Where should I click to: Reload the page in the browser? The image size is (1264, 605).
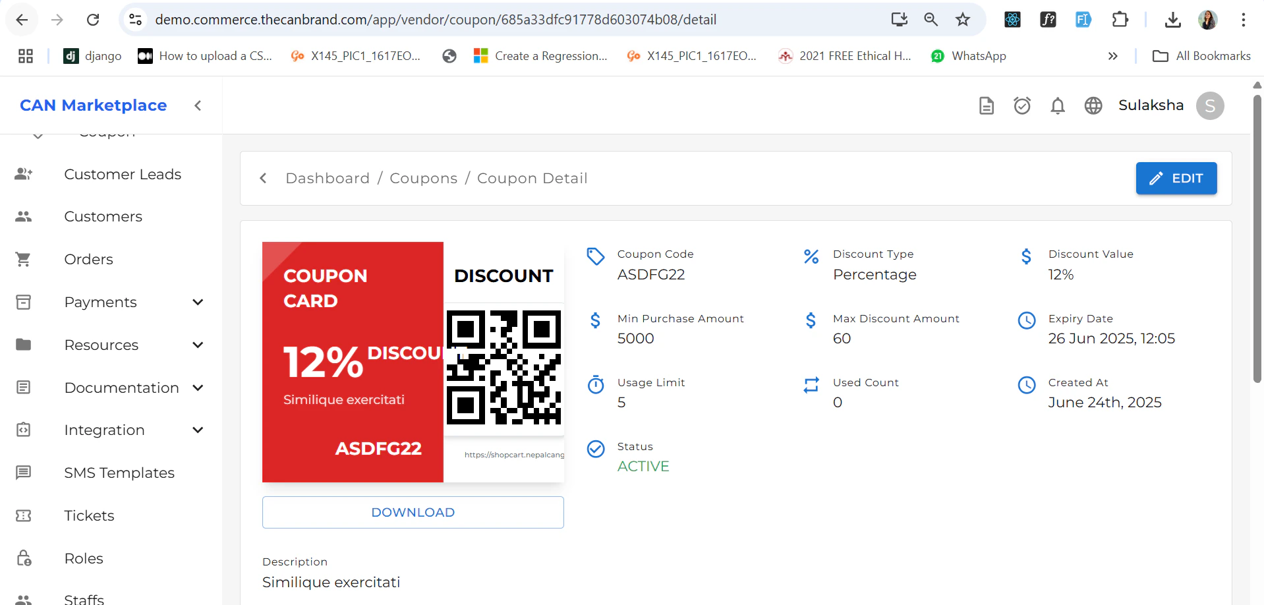coord(93,20)
